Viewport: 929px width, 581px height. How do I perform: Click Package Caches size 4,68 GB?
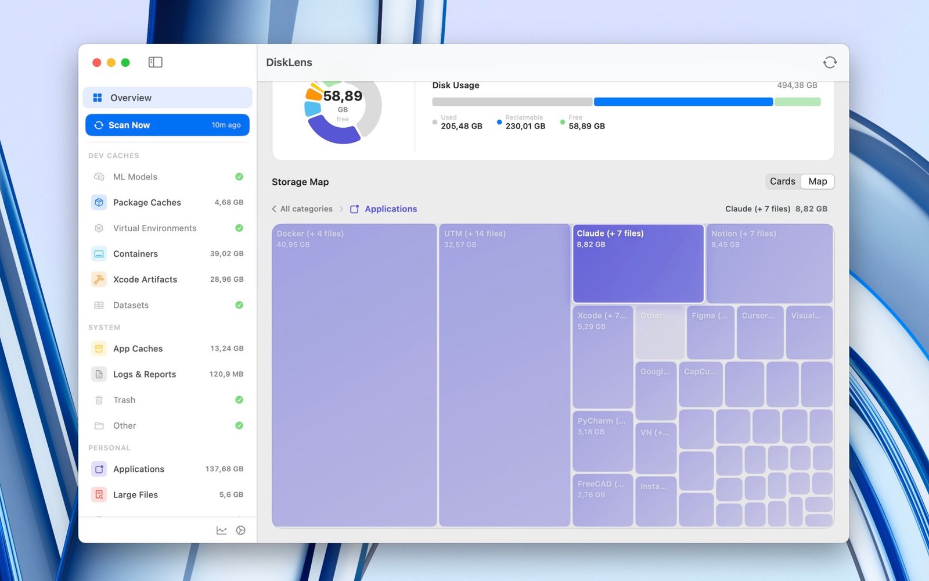coord(229,202)
